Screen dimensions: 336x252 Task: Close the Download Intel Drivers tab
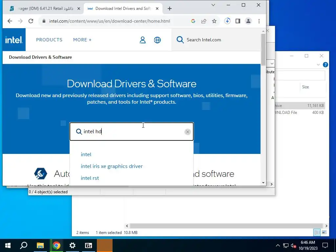157,9
